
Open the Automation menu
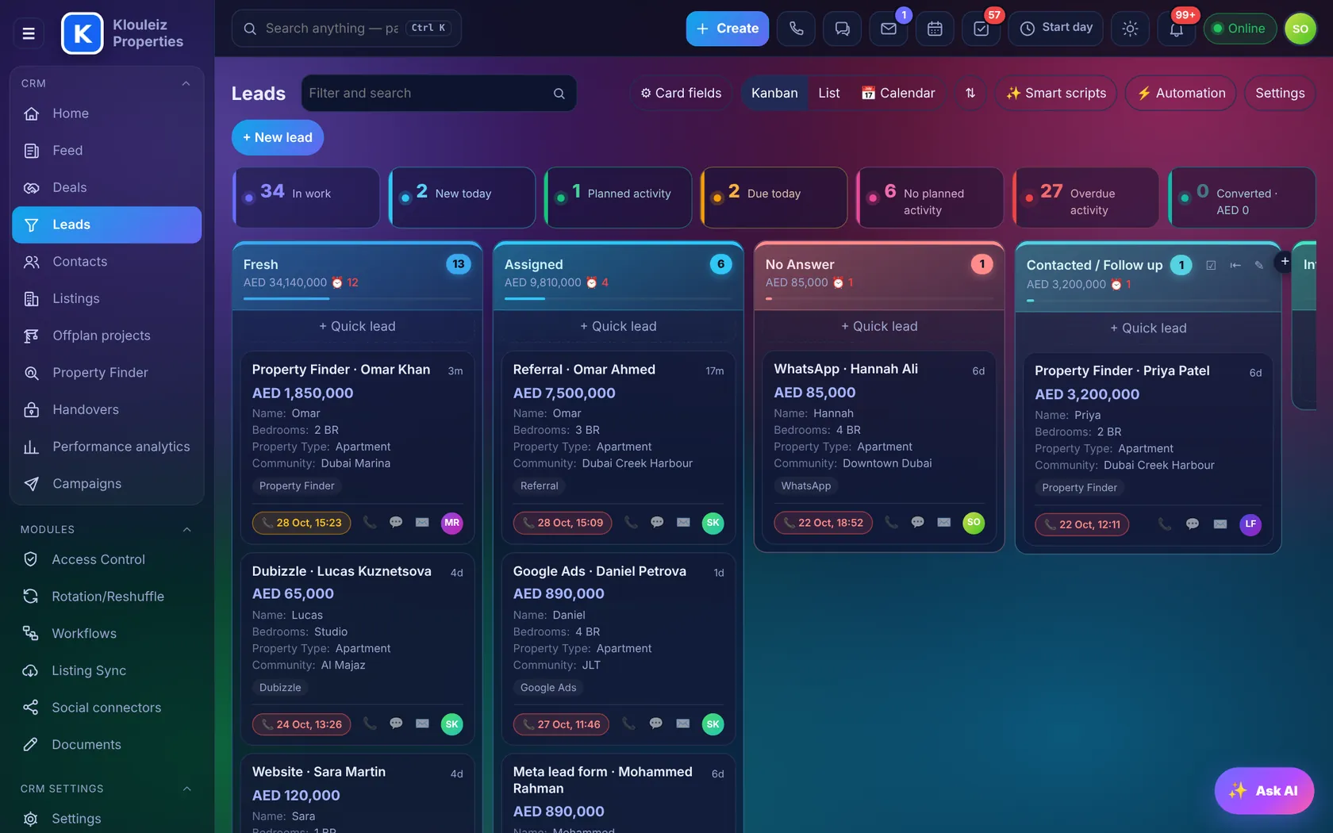(1181, 93)
